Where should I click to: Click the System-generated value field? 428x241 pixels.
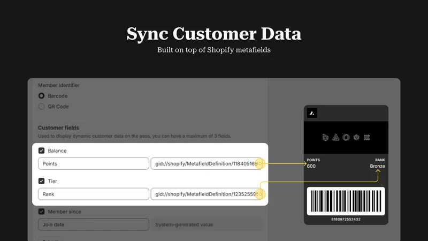[x=207, y=224]
